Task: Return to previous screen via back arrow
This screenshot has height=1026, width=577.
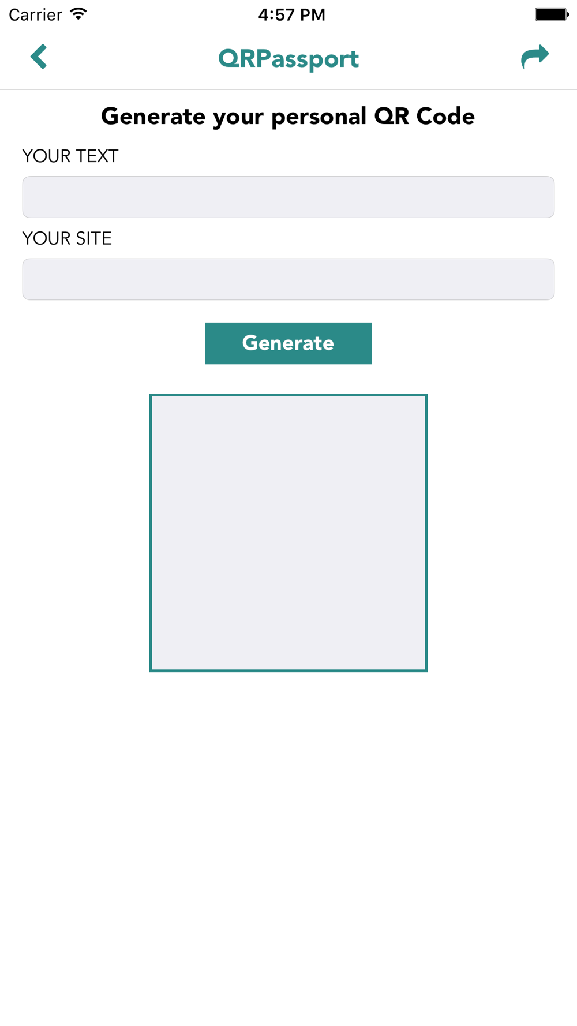Action: click(x=39, y=57)
